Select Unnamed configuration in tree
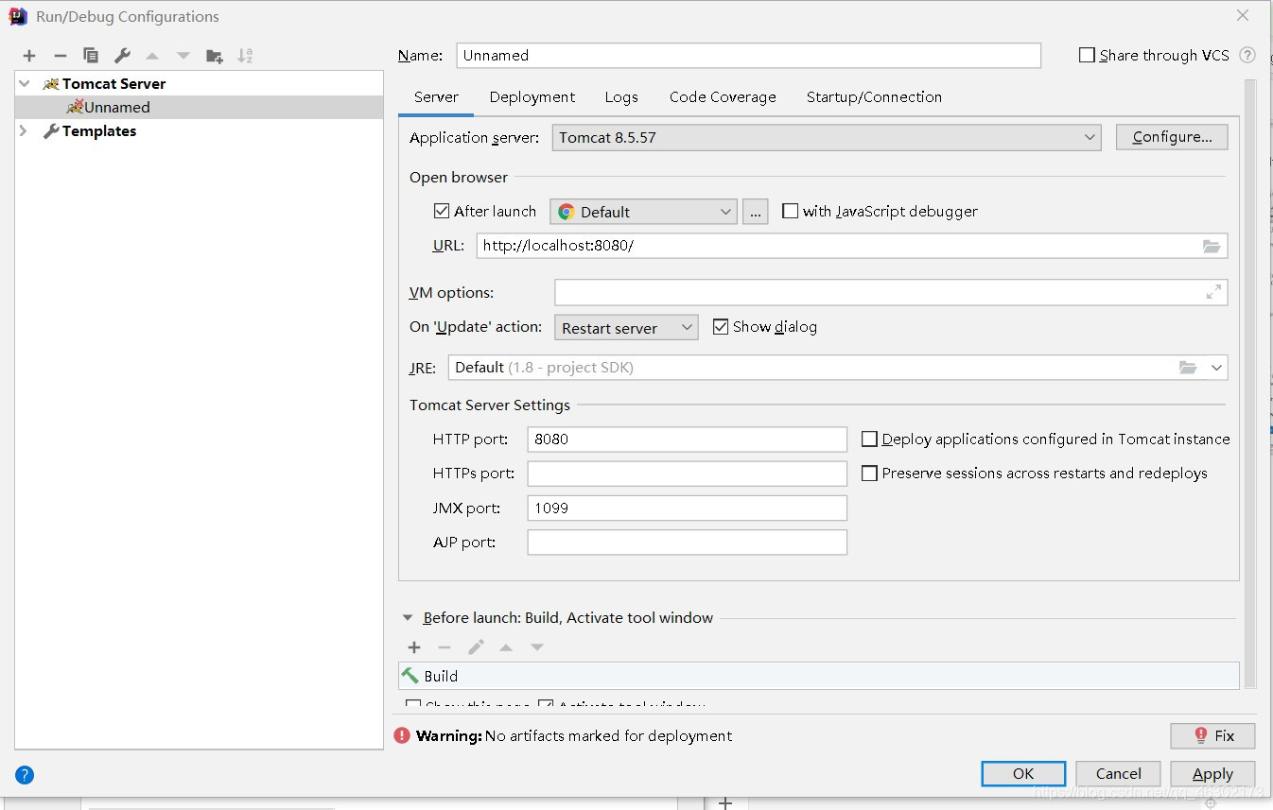The height and width of the screenshot is (810, 1273). coord(200,108)
